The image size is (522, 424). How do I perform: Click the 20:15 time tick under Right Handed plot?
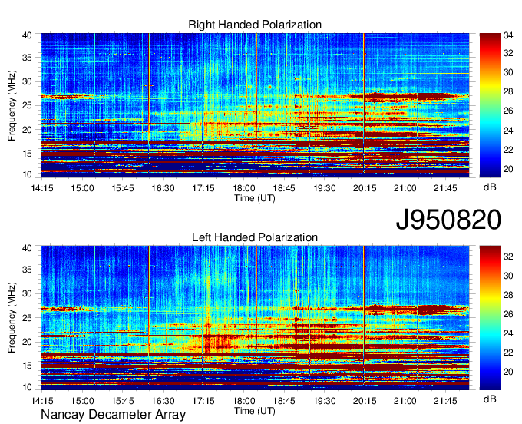365,188
